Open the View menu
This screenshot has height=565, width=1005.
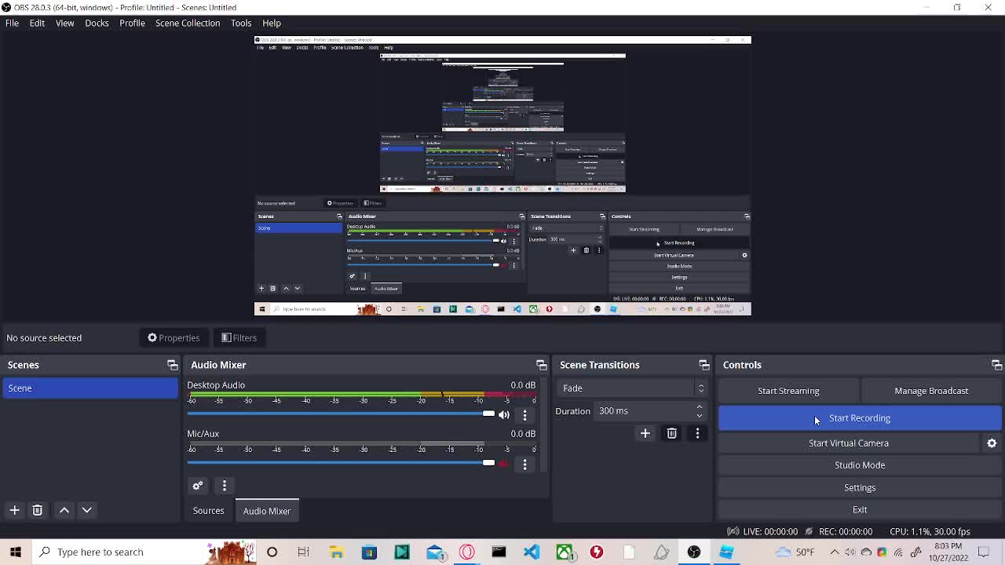pos(64,23)
